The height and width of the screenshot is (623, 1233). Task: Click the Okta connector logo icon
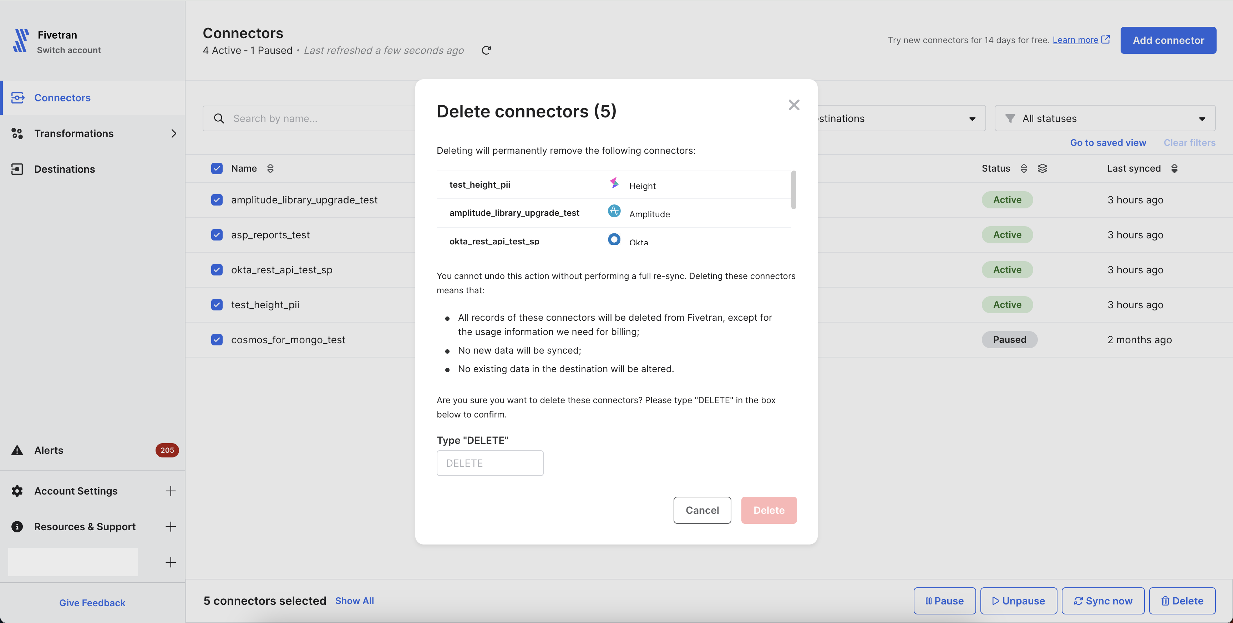point(614,238)
